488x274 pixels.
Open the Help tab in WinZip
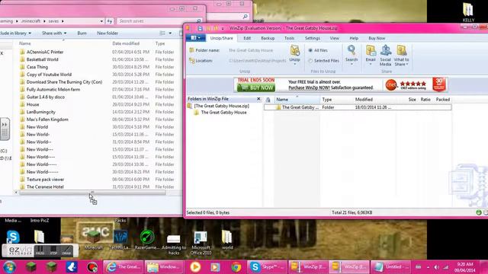[x=354, y=38]
